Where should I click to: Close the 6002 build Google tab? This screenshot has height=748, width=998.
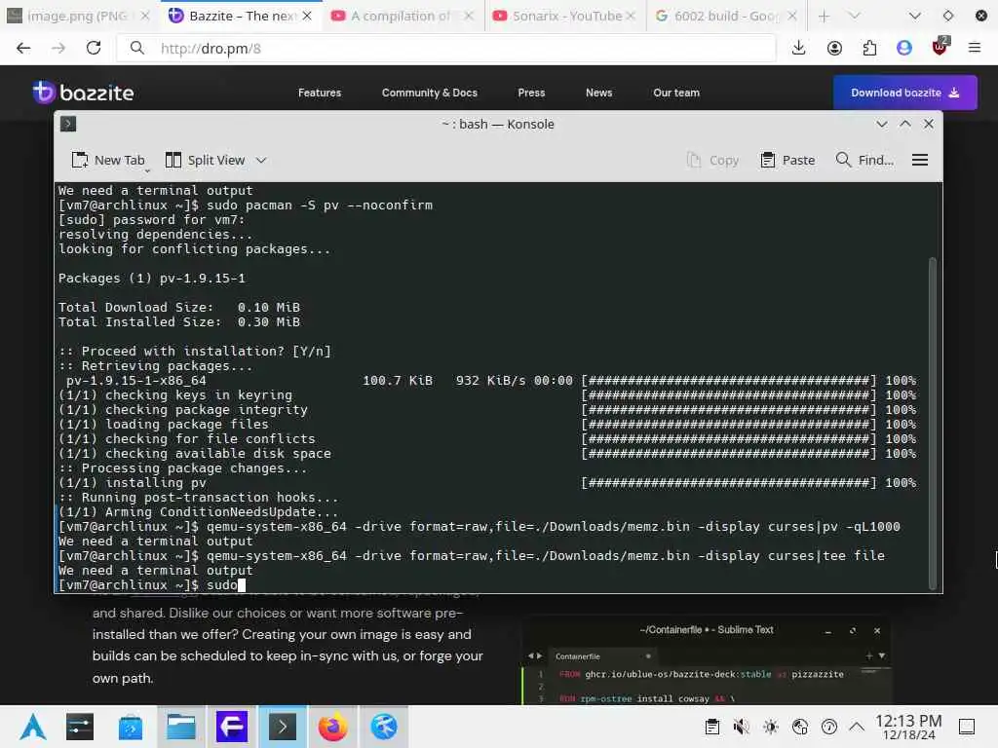pyautogui.click(x=791, y=16)
